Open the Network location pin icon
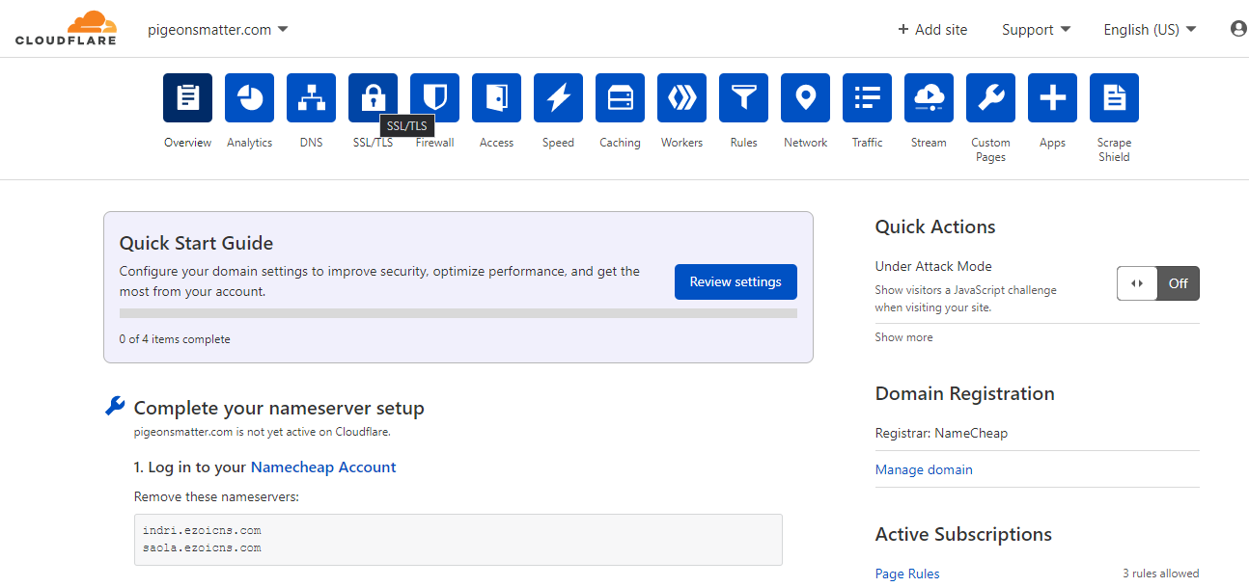 (805, 98)
